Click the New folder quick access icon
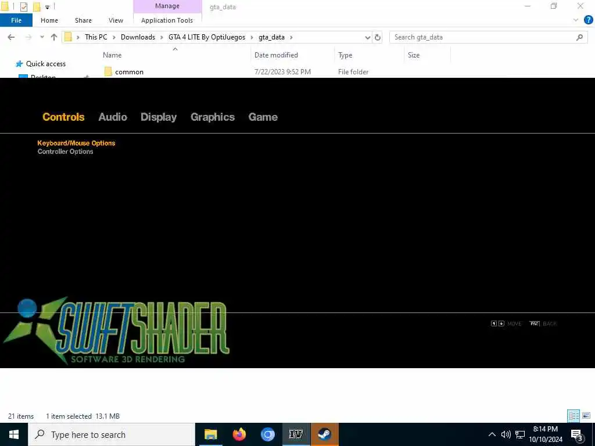 [37, 6]
